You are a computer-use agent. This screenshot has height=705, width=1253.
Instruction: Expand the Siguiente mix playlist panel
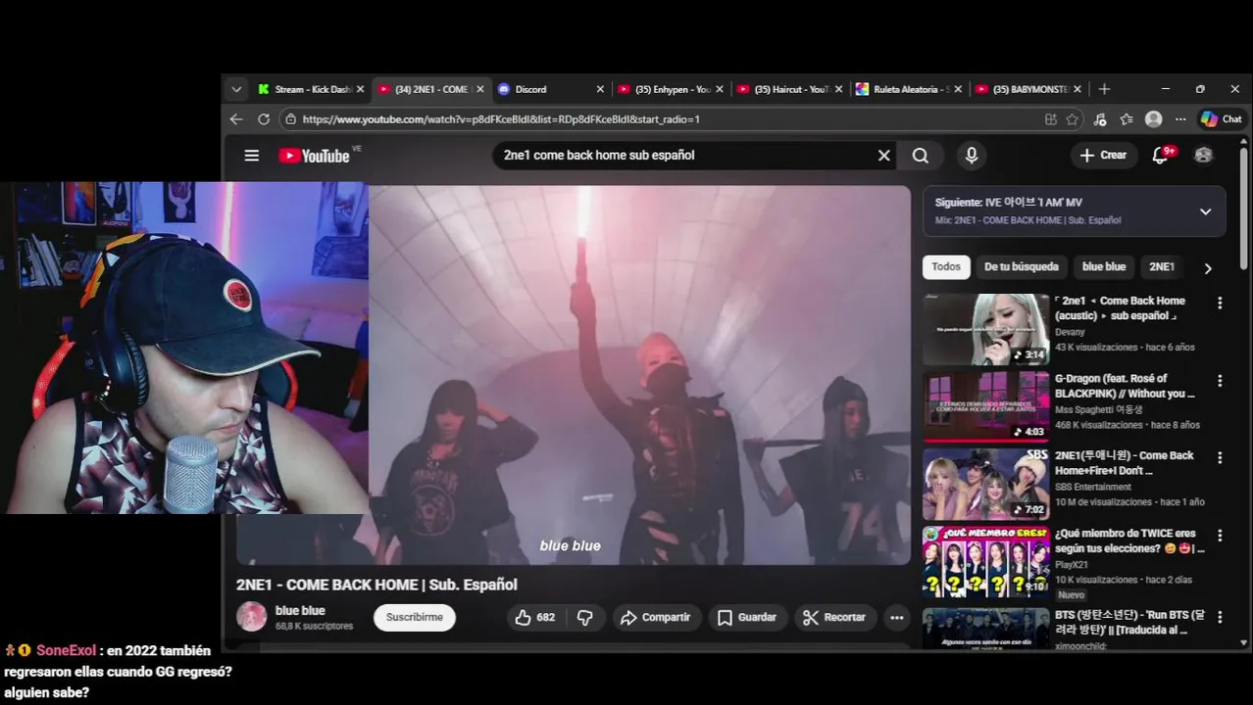tap(1205, 211)
